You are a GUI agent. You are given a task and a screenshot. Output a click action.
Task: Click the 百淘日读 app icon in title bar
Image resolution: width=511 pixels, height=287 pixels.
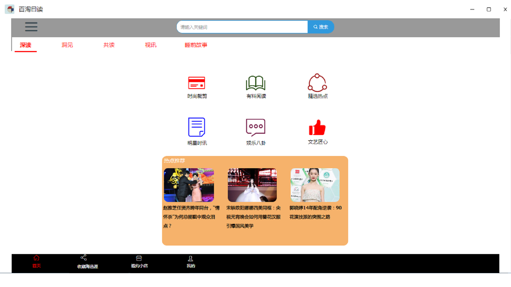click(10, 9)
